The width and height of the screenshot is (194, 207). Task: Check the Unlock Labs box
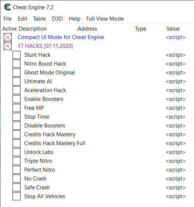[17, 152]
